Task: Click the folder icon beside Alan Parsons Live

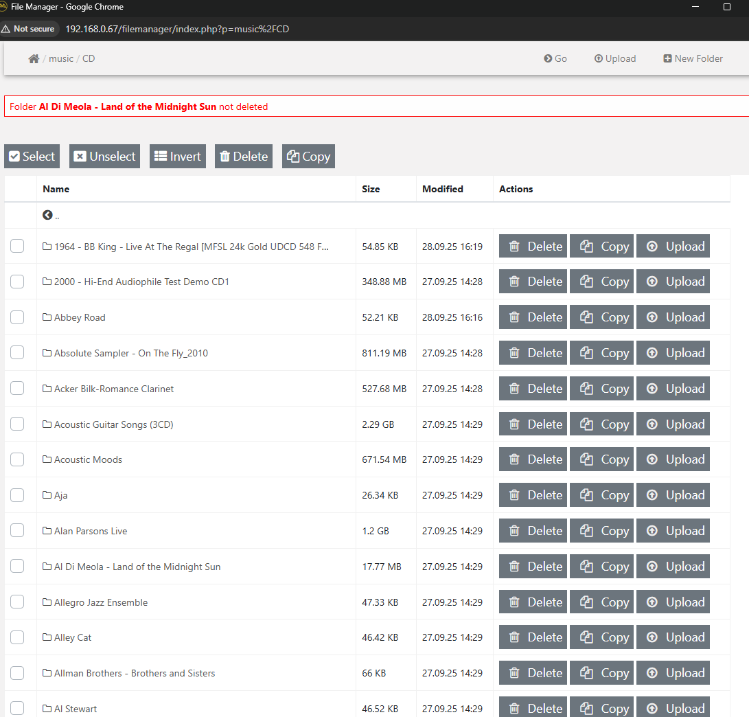Action: pyautogui.click(x=47, y=531)
